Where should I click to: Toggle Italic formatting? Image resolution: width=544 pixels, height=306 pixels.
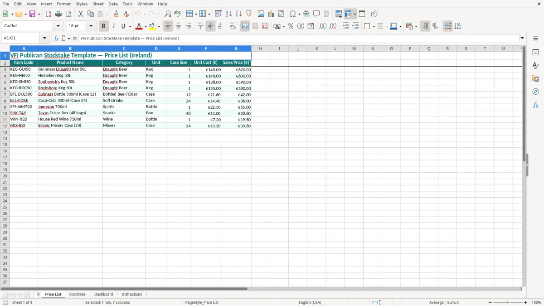114,26
